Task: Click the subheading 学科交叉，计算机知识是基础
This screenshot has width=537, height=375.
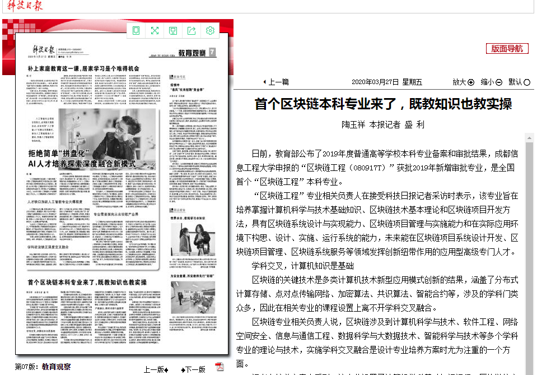Action: [303, 266]
